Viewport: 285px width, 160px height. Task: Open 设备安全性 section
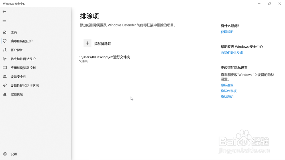click(18, 77)
